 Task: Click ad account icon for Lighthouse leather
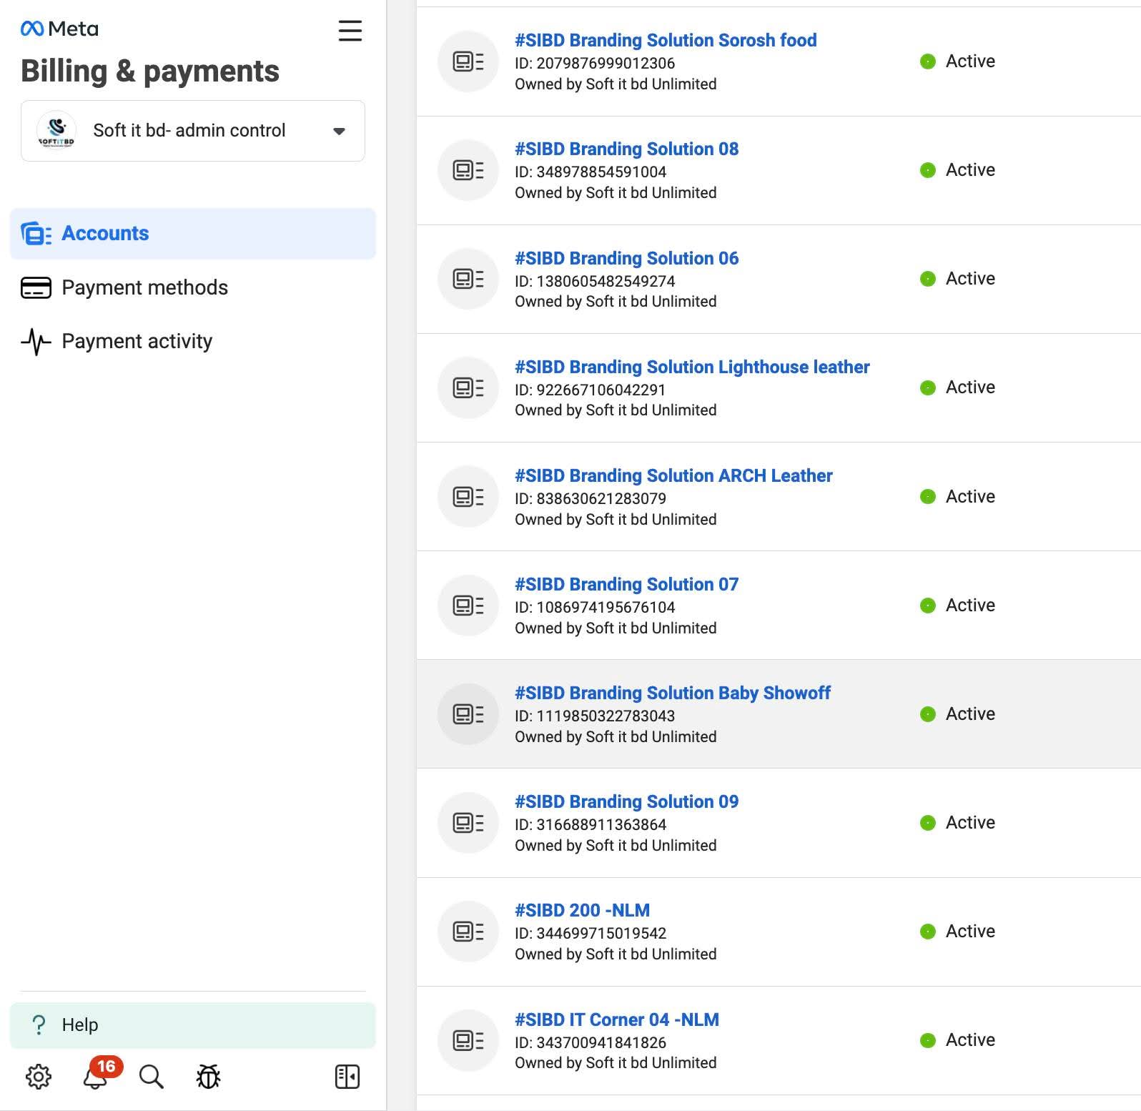pyautogui.click(x=468, y=387)
